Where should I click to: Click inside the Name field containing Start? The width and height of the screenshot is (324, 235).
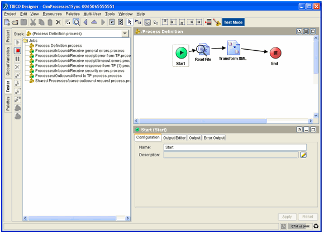[235, 147]
